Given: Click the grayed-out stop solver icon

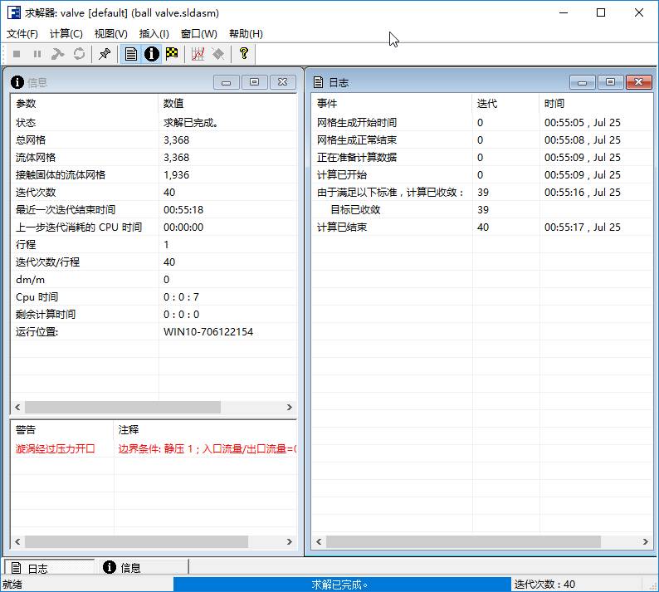Looking at the screenshot, I should point(17,54).
